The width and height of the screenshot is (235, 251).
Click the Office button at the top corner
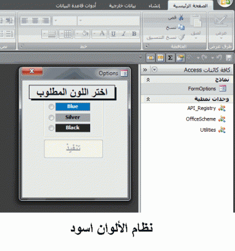point(226,2)
